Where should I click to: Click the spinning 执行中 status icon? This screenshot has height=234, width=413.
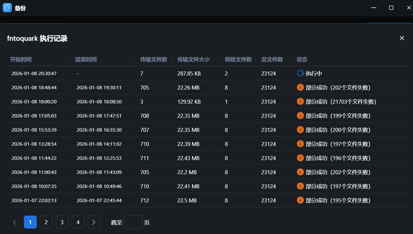pyautogui.click(x=300, y=73)
